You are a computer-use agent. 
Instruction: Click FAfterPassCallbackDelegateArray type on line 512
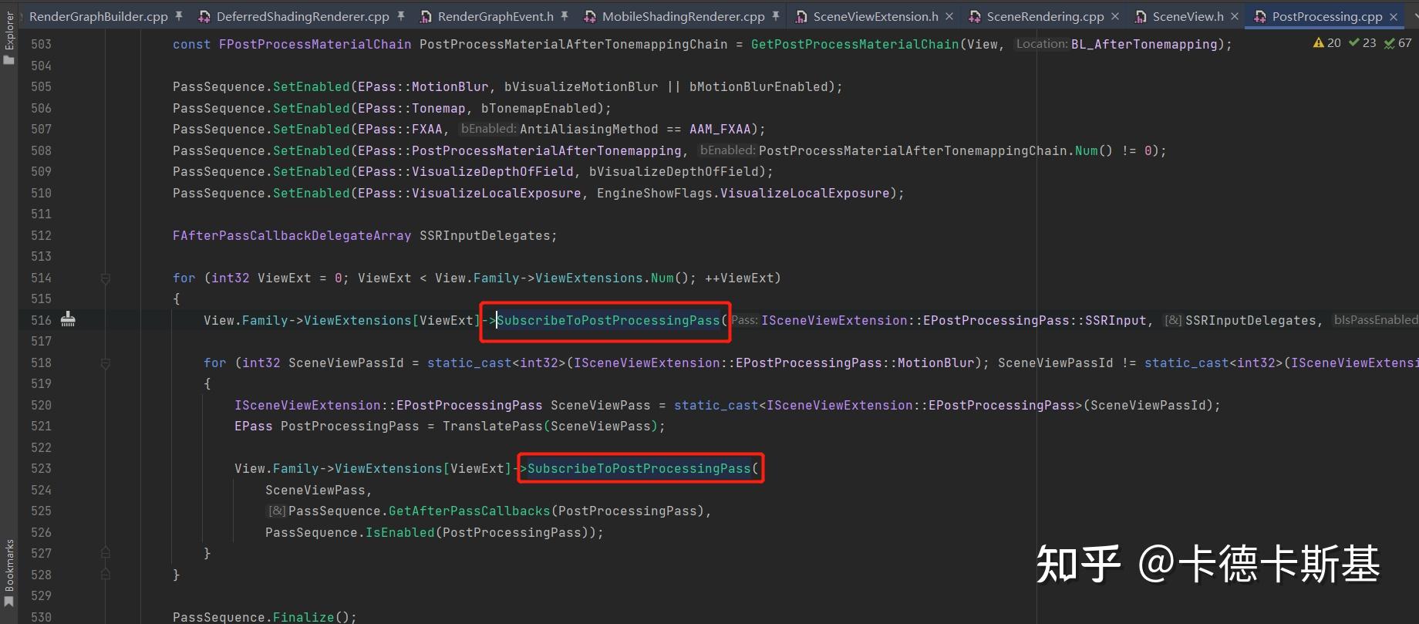point(292,235)
